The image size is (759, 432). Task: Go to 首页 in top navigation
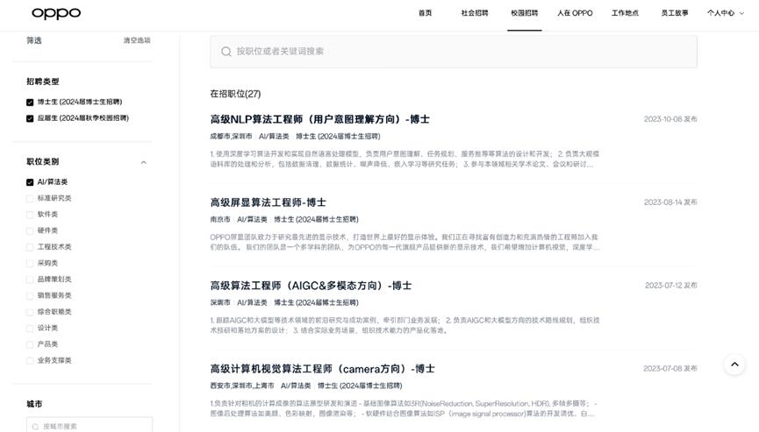click(x=425, y=13)
